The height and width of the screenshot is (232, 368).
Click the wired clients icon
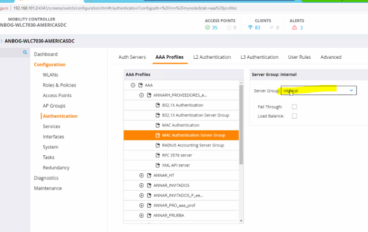(272, 27)
